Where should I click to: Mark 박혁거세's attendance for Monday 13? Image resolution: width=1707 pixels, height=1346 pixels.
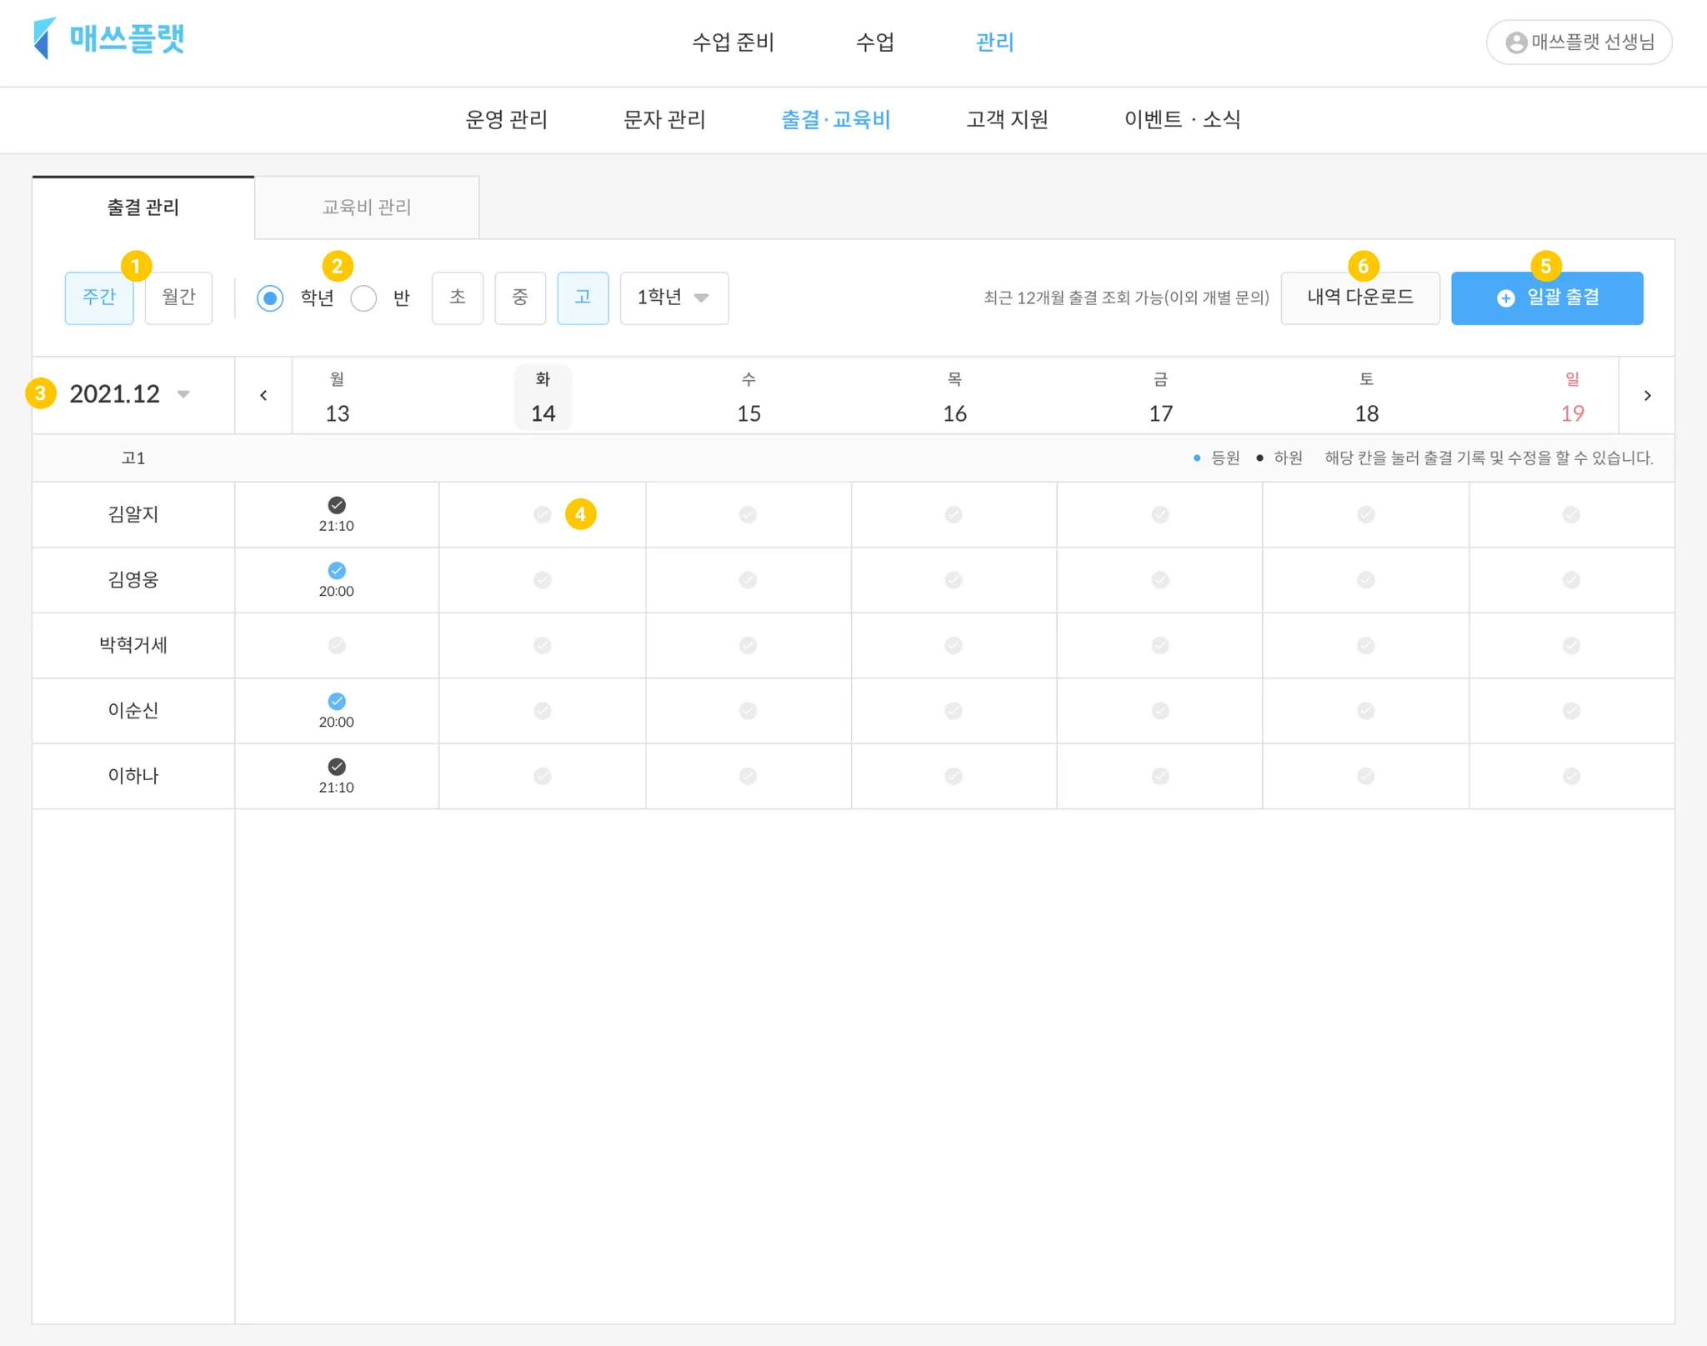(337, 645)
